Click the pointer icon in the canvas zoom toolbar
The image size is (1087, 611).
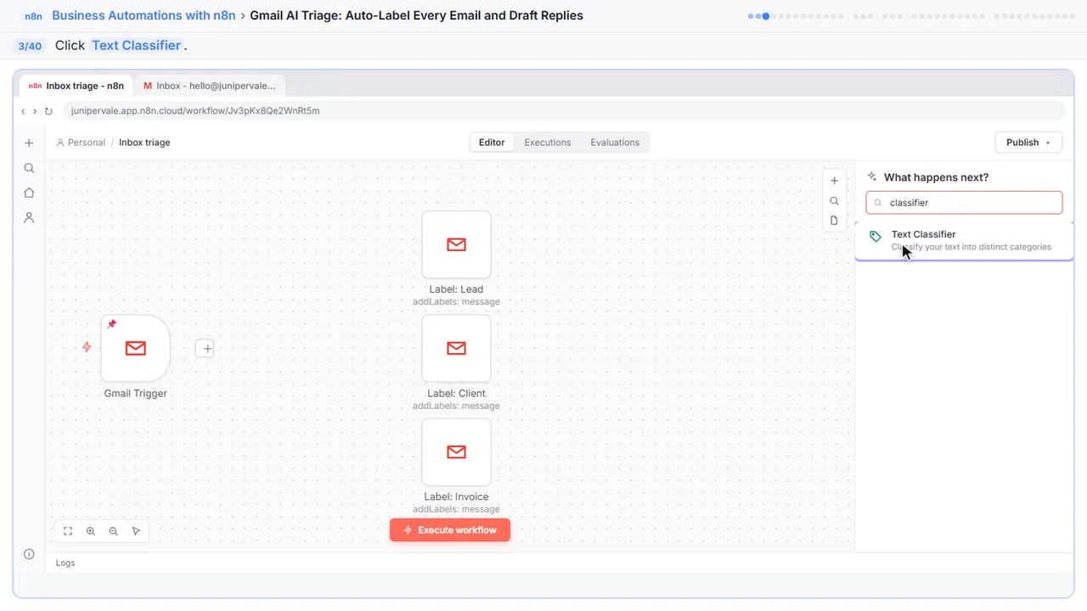(x=136, y=531)
